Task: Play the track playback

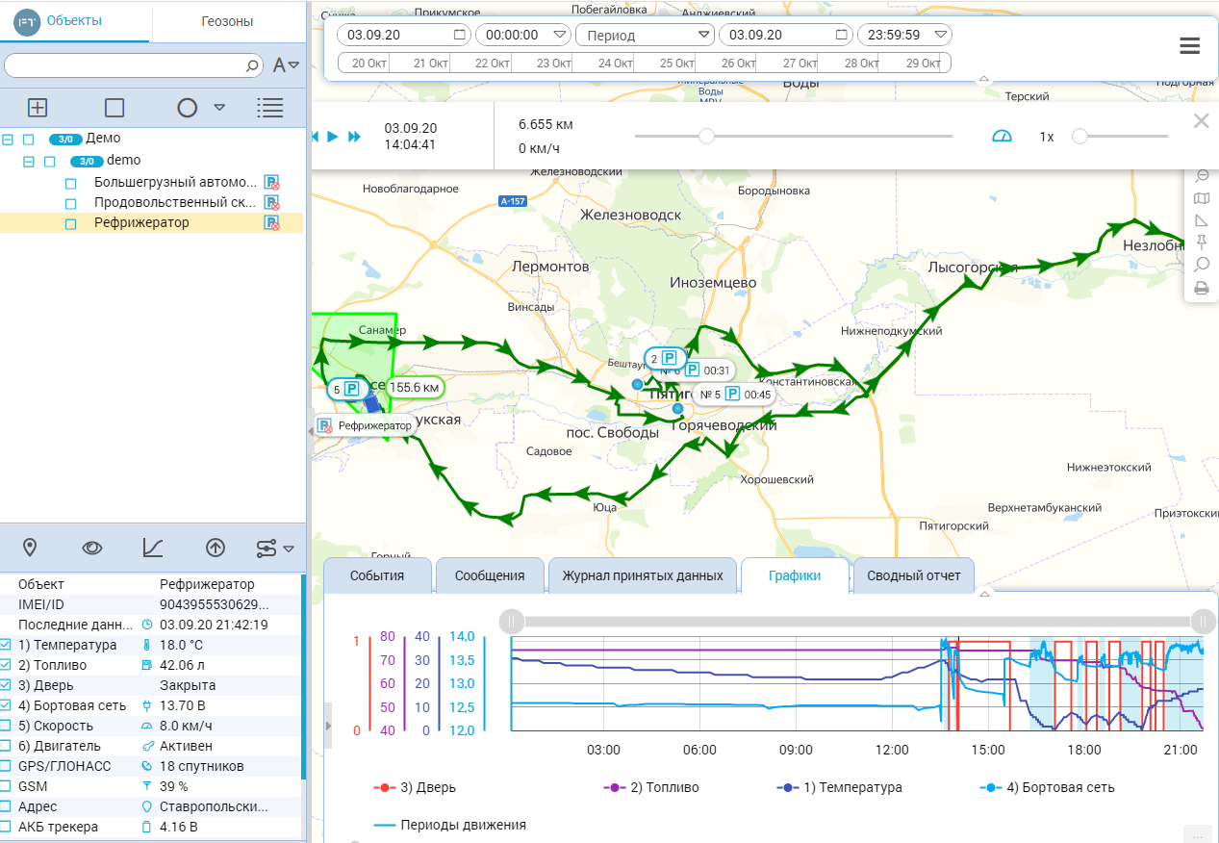Action: 333,137
